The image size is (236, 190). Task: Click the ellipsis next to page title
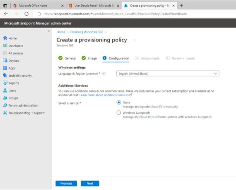tap(134, 40)
